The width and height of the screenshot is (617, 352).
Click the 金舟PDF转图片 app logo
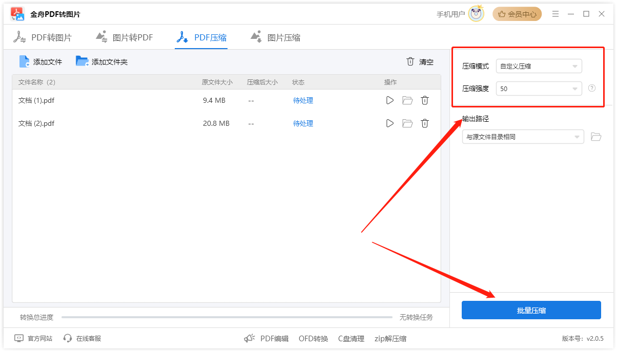(18, 14)
